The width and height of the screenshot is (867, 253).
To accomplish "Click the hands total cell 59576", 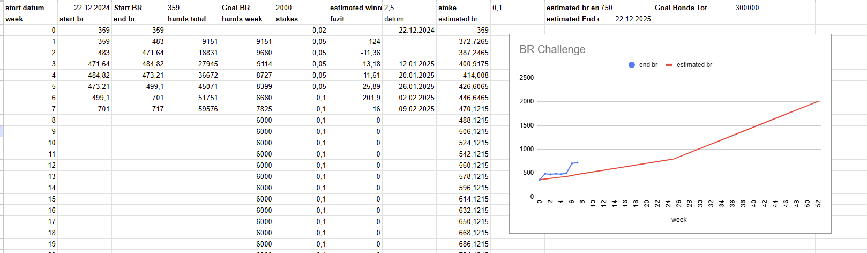I will (x=193, y=109).
